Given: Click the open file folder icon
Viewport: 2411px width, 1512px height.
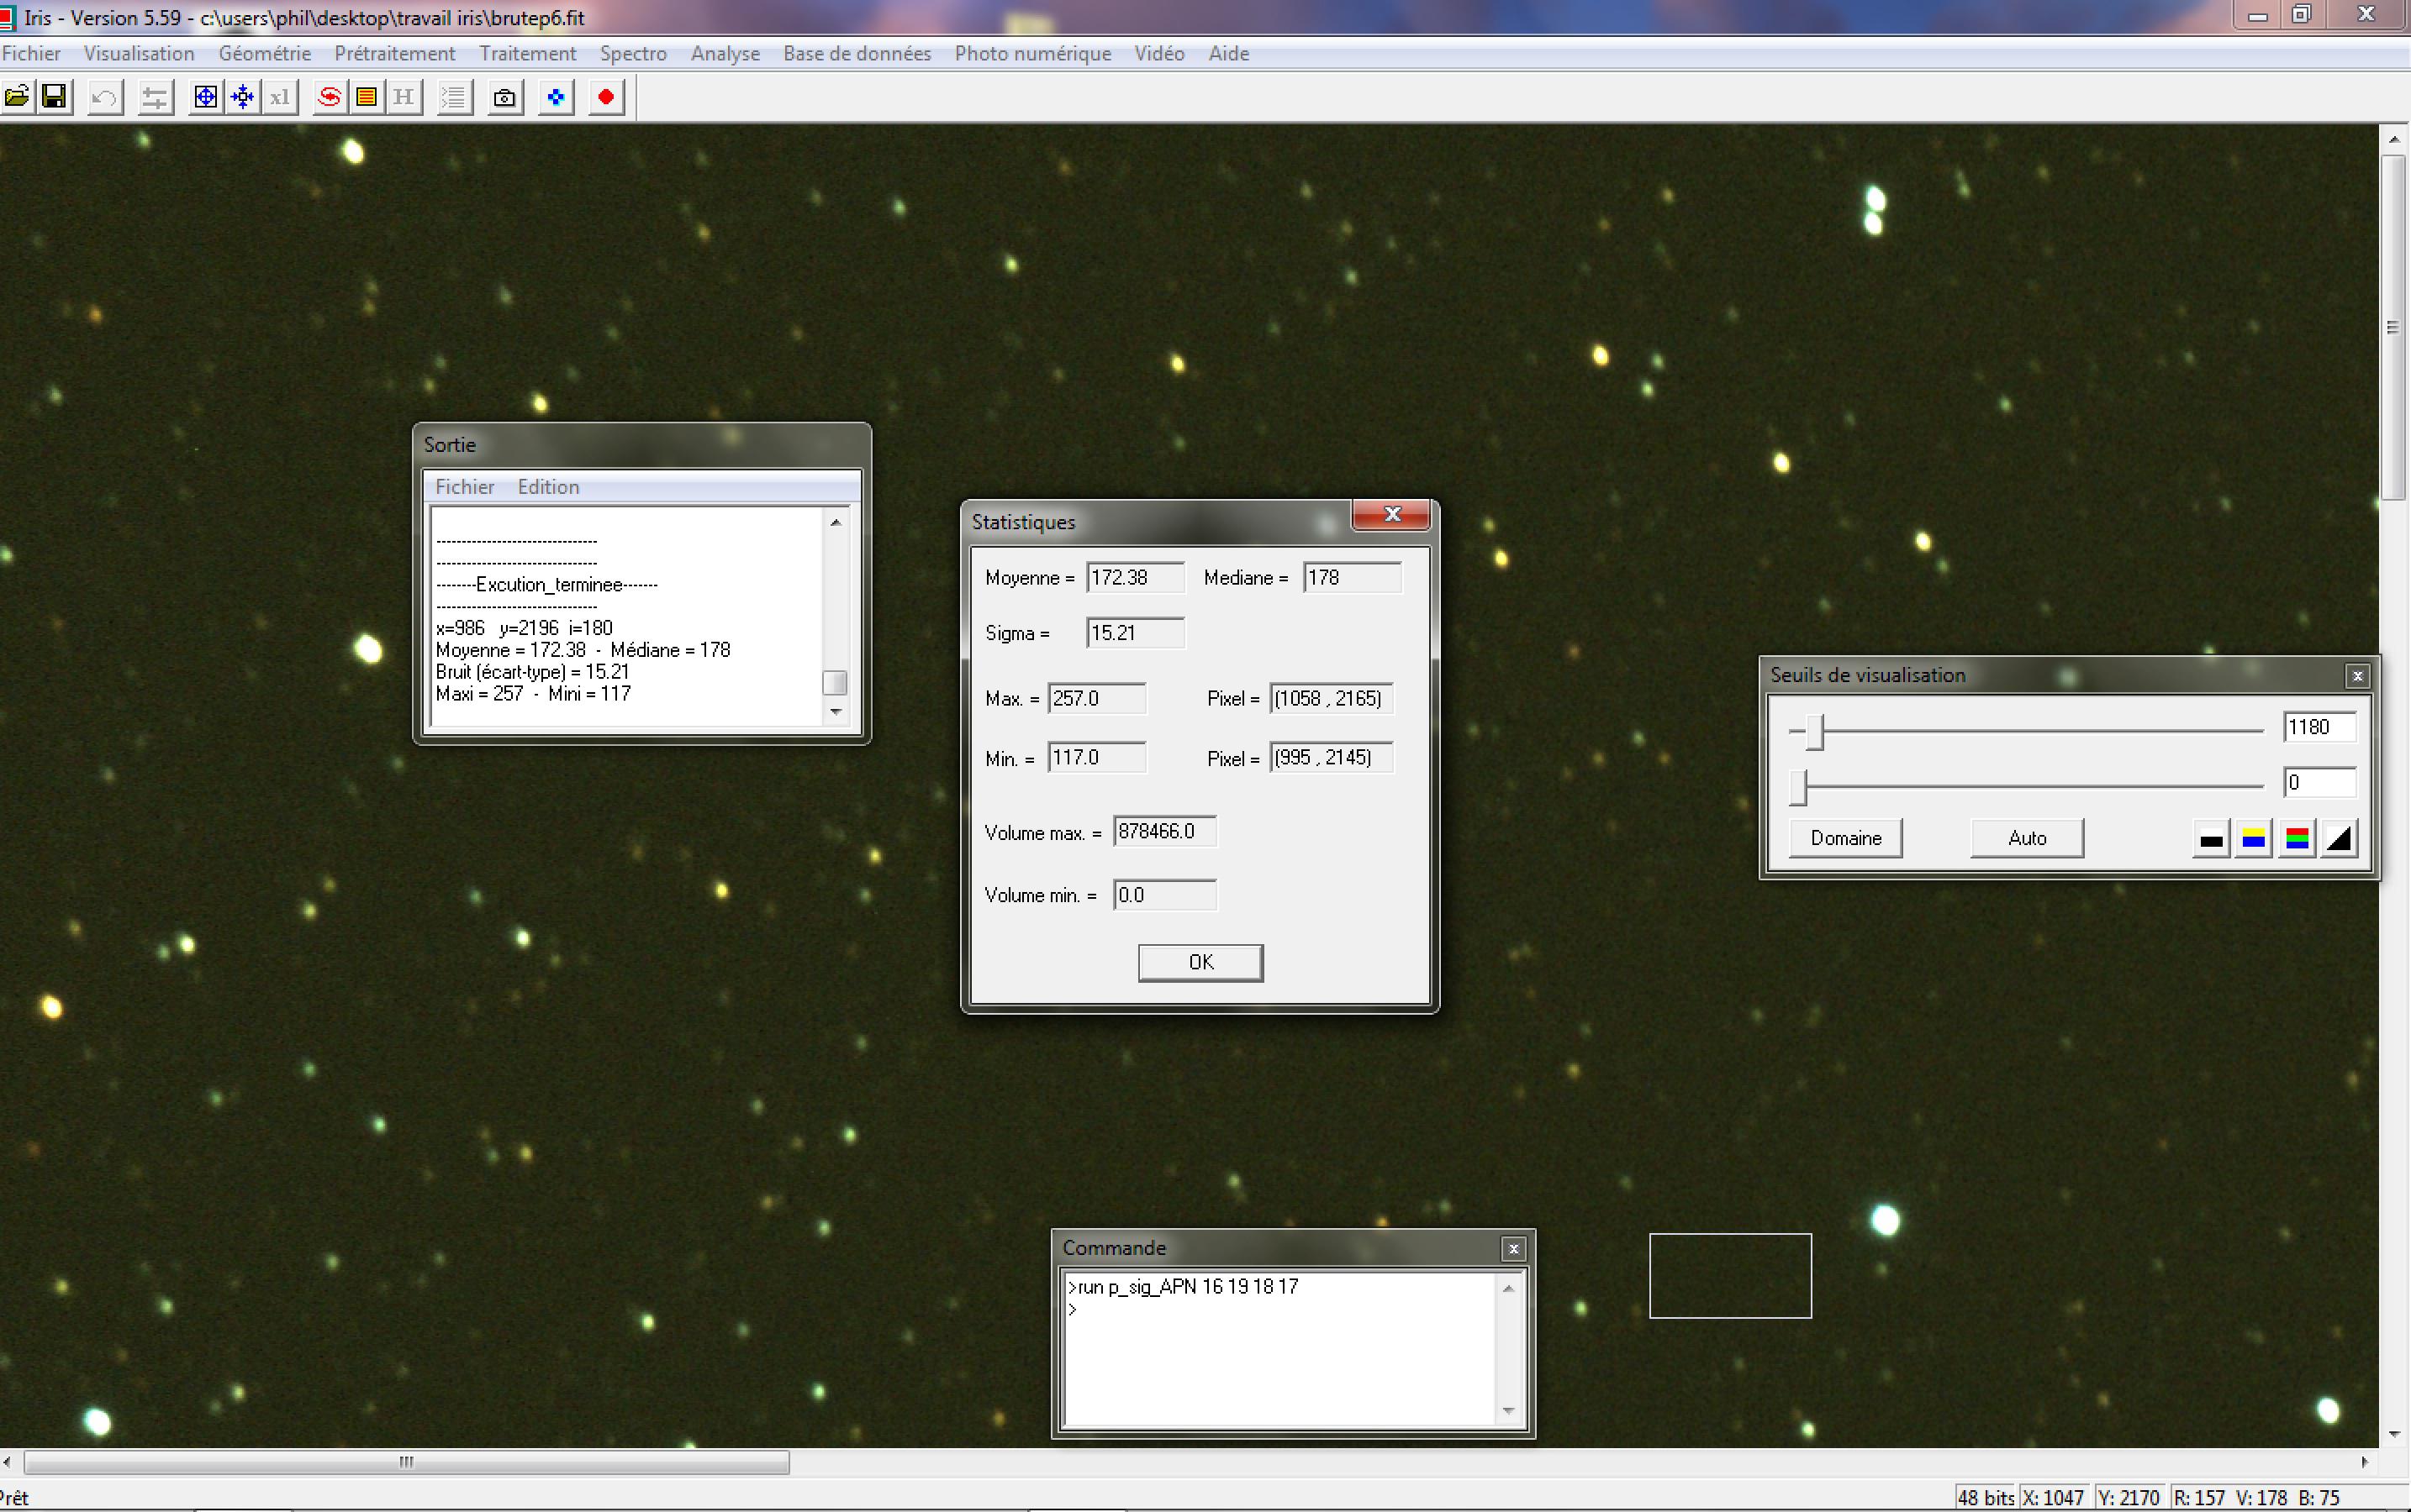Looking at the screenshot, I should point(17,97).
